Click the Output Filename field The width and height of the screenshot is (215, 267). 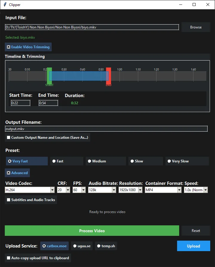(106, 129)
